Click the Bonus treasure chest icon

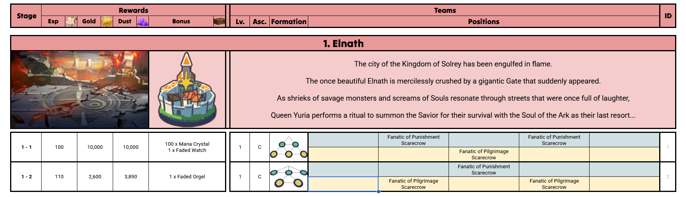[219, 21]
